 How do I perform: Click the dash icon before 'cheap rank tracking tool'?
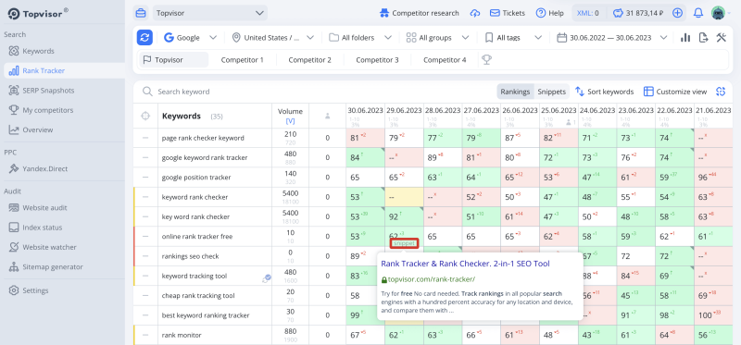[145, 296]
